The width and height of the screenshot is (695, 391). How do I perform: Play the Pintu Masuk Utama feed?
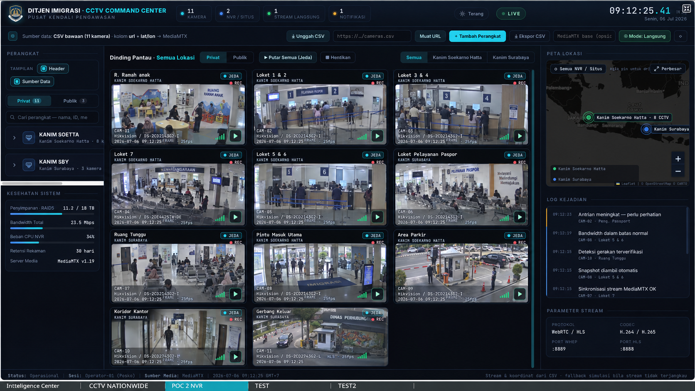pos(377,294)
